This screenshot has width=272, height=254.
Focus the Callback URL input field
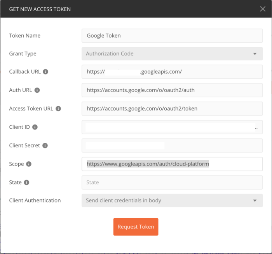(x=172, y=72)
